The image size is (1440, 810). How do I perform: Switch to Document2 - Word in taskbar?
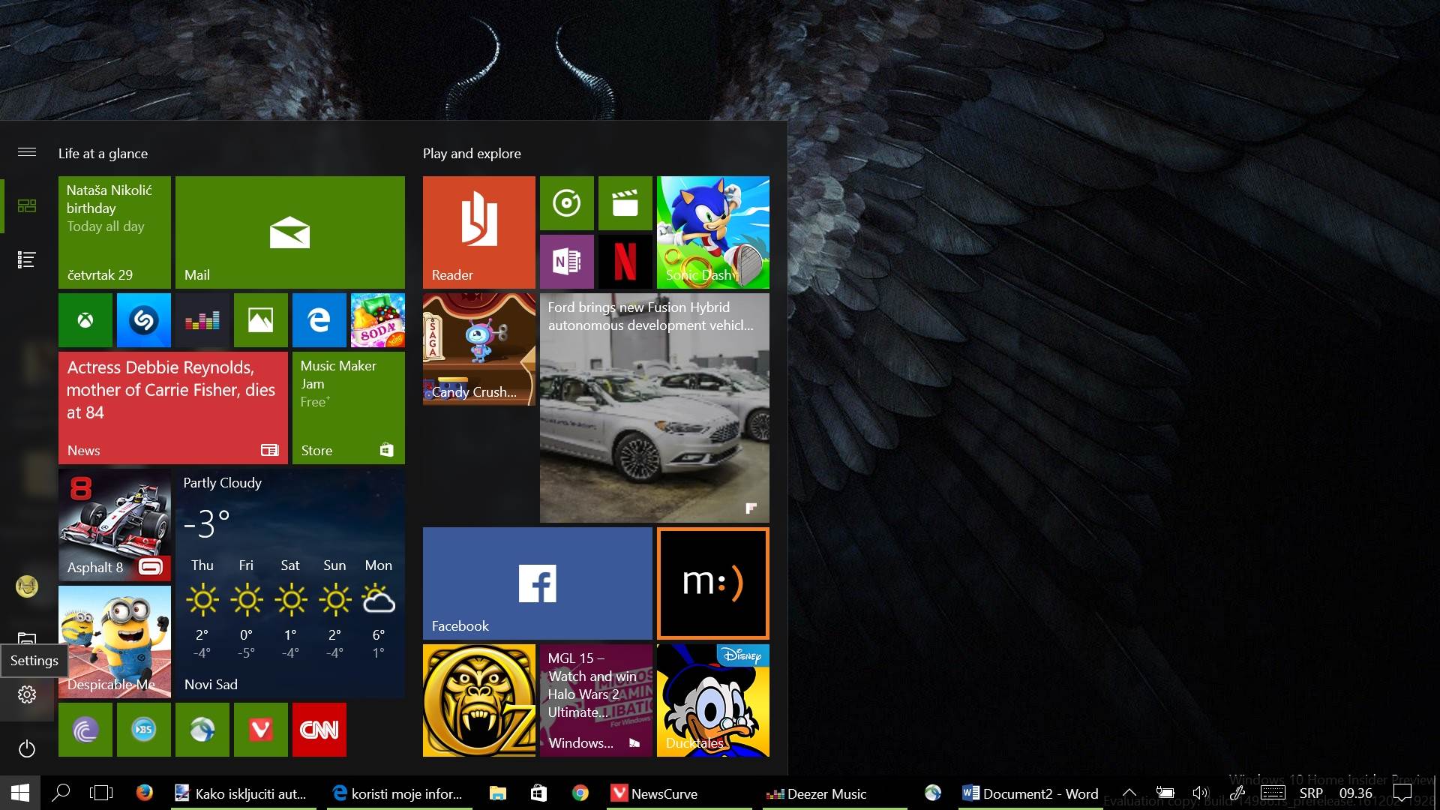point(1031,793)
